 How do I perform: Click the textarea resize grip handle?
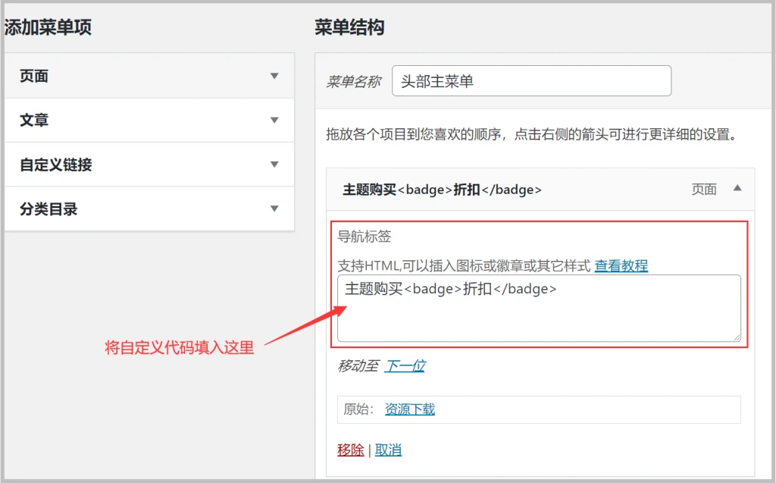[736, 338]
